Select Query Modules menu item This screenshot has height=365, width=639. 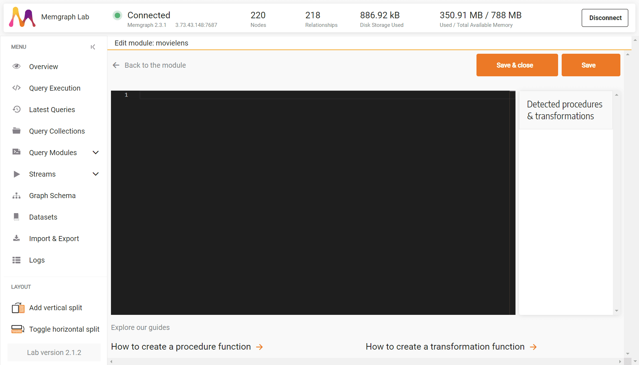(53, 153)
